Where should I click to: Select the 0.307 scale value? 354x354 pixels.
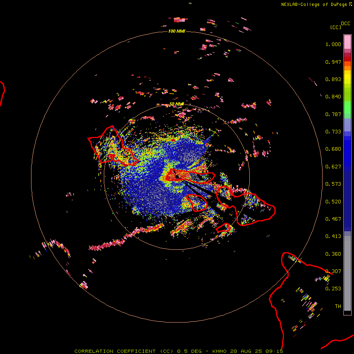(333, 271)
